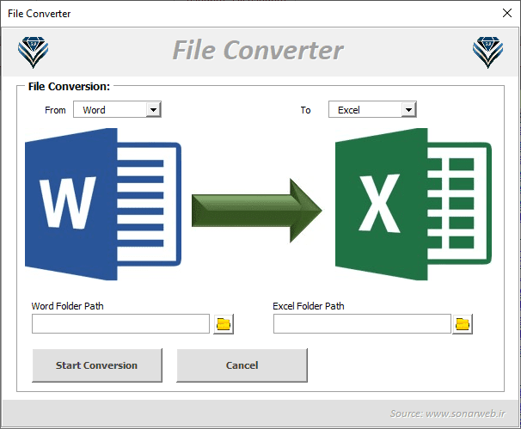Click the From label
This screenshot has width=521, height=429.
[x=55, y=110]
